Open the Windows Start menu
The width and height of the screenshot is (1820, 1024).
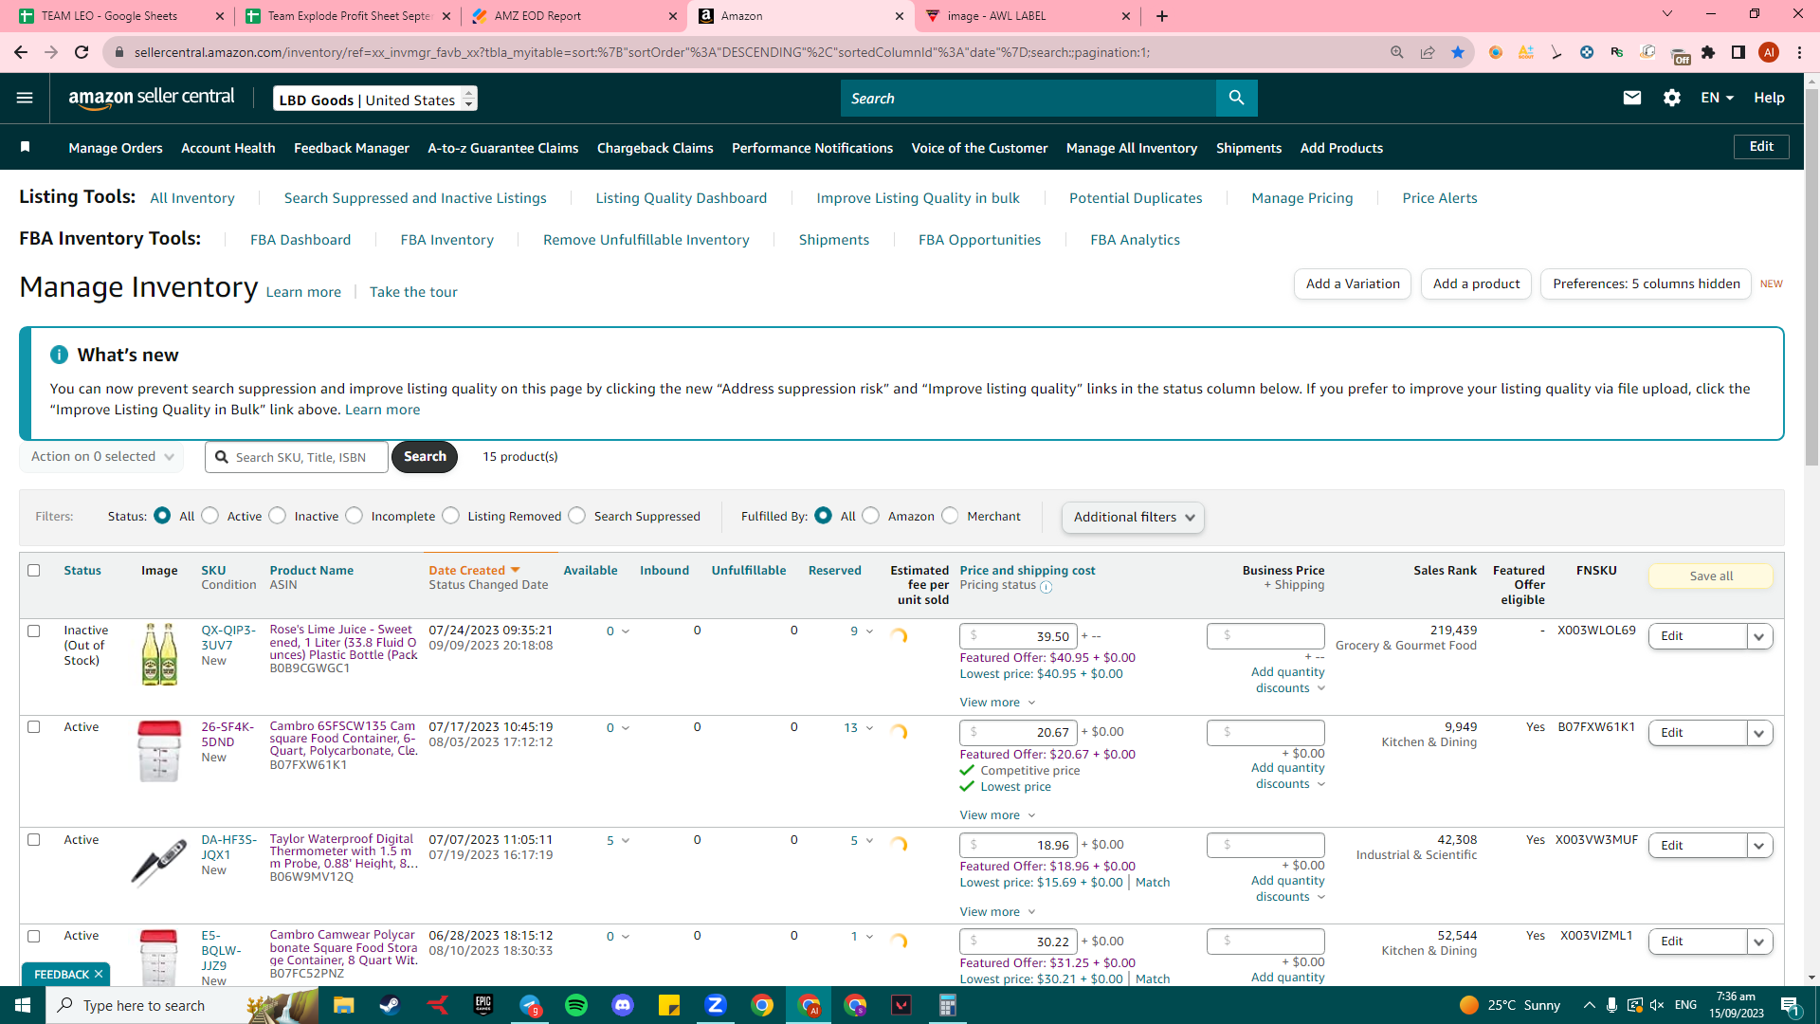tap(23, 1005)
